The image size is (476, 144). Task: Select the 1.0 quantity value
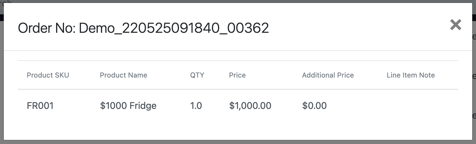(196, 106)
